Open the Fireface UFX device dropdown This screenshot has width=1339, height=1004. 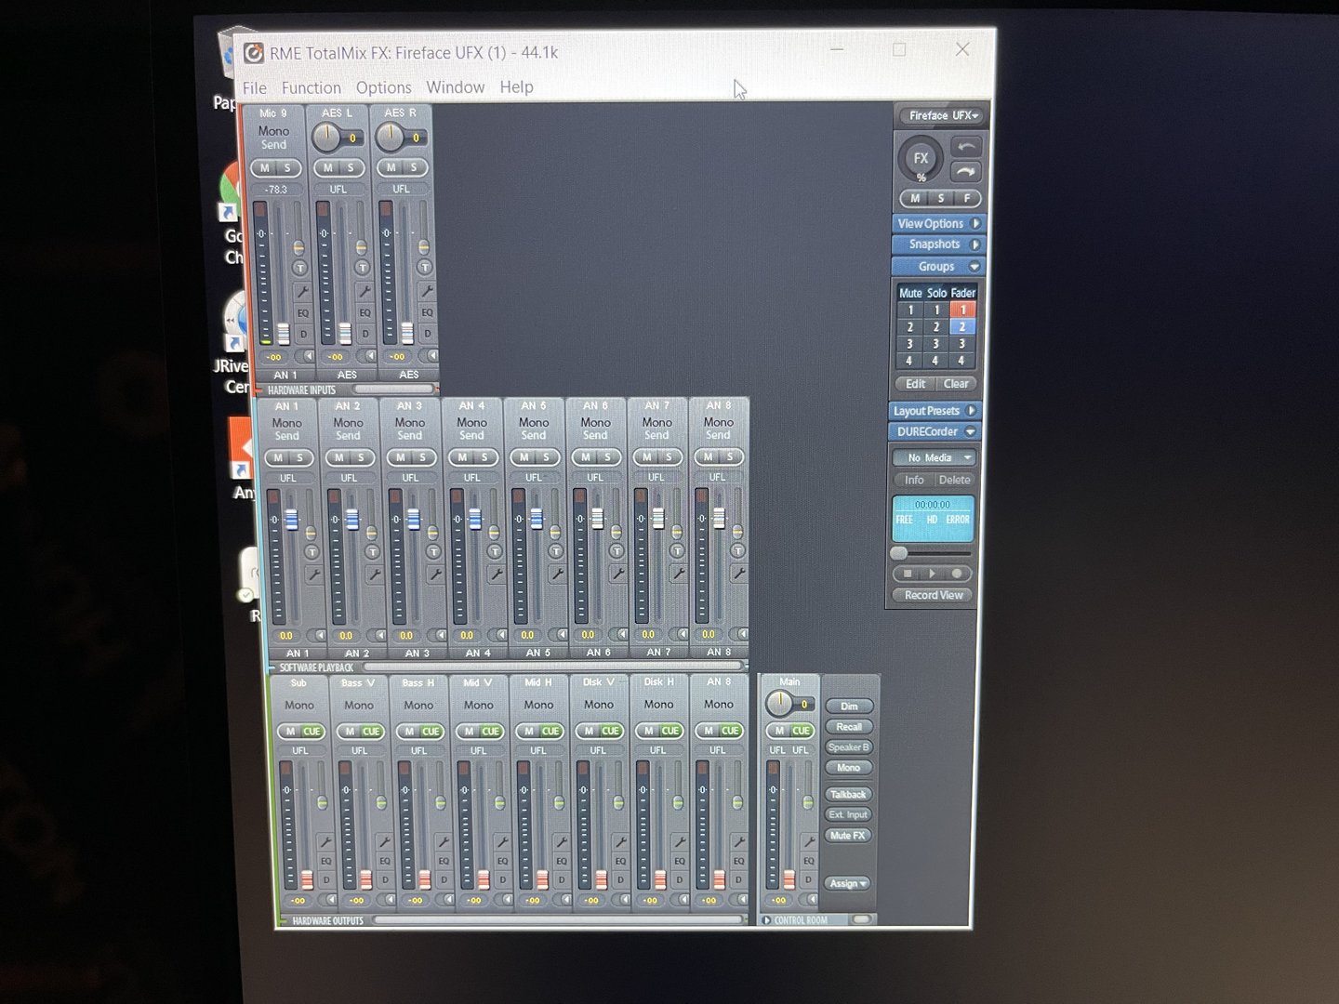[x=942, y=116]
